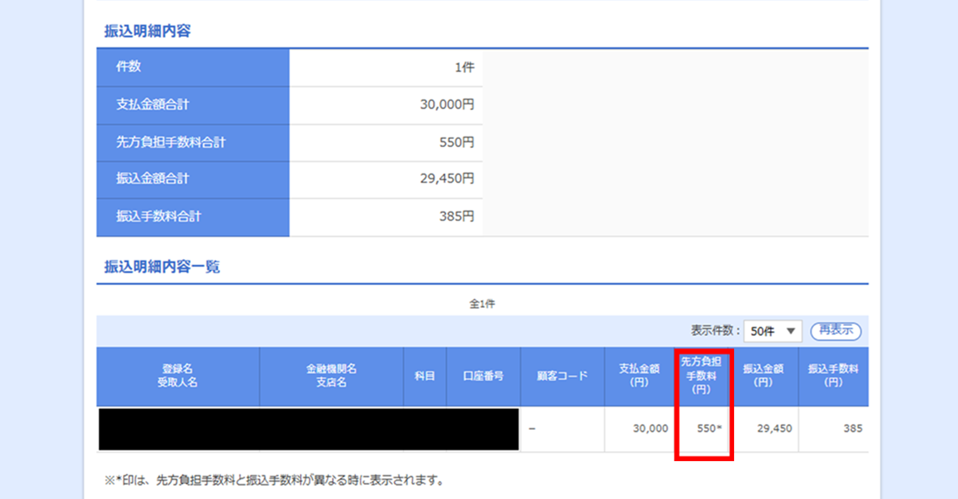Click the 振込明細内容一覧 list heading
The height and width of the screenshot is (499, 958).
tap(162, 267)
